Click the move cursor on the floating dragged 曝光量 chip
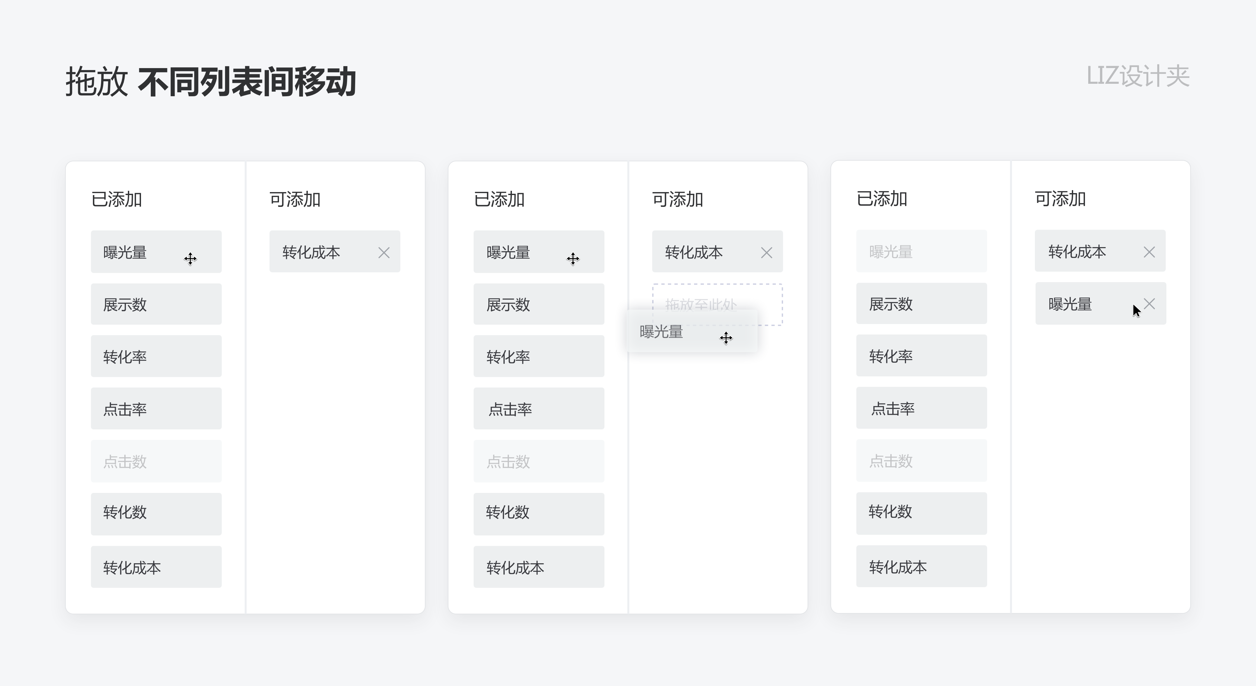Image resolution: width=1256 pixels, height=686 pixels. (726, 338)
